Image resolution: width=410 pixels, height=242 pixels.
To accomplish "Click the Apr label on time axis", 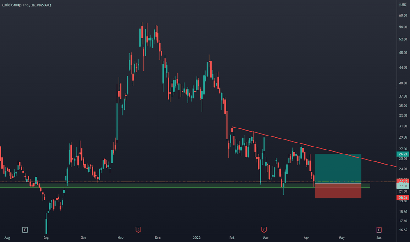I will 306,238.
